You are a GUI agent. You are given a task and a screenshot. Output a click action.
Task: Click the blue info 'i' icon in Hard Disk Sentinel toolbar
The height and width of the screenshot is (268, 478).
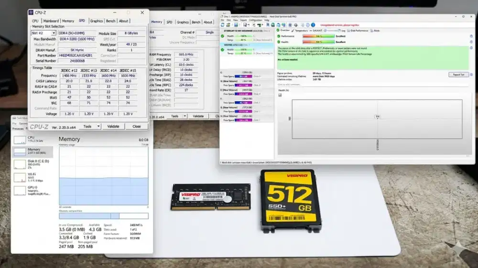pyautogui.click(x=313, y=25)
